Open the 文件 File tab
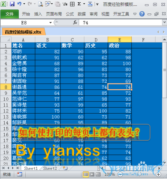The width and height of the screenshot is (167, 179). click(x=10, y=14)
